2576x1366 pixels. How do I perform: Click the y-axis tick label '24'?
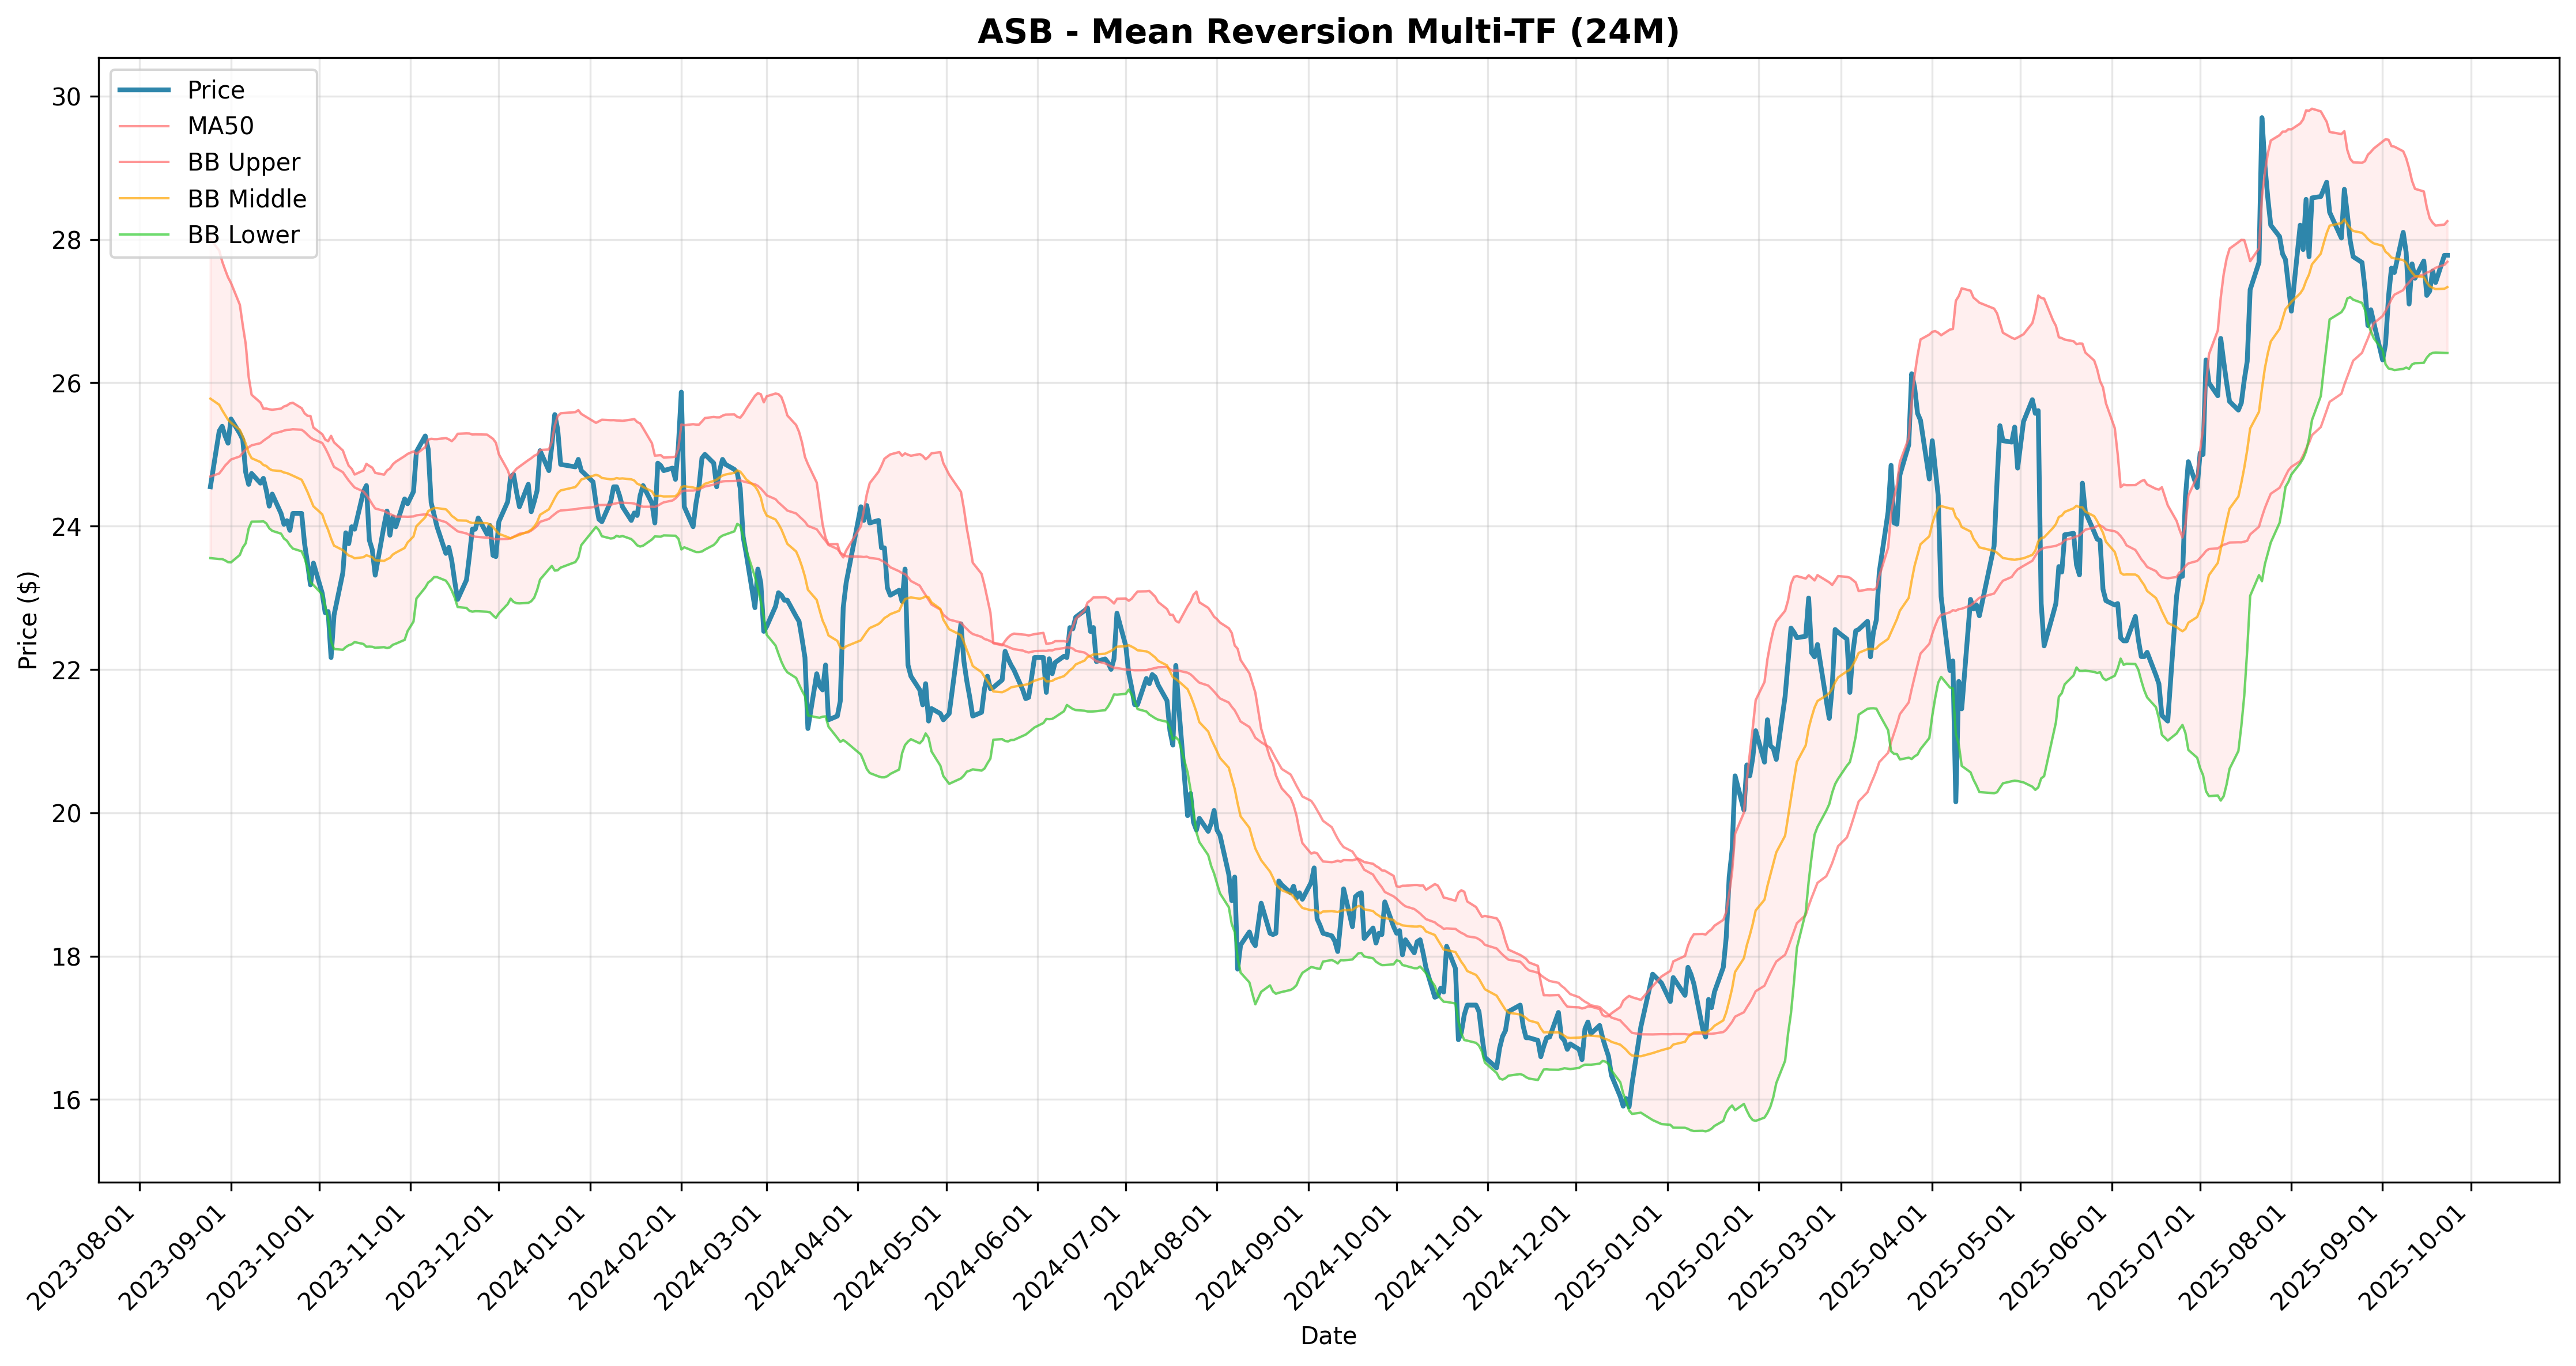pos(67,527)
